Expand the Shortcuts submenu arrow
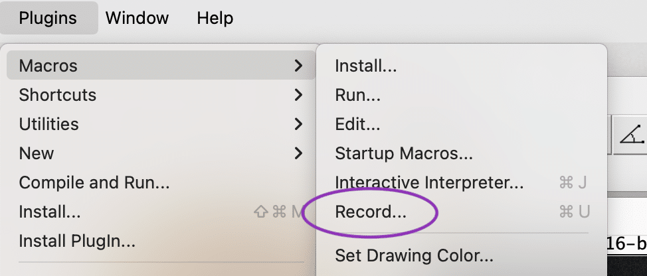The image size is (647, 276). pyautogui.click(x=298, y=95)
